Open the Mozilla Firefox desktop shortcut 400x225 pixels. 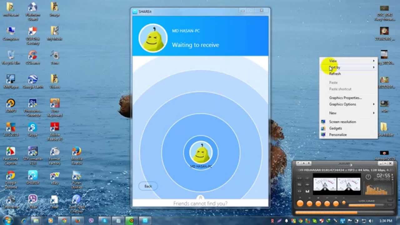pos(77,155)
